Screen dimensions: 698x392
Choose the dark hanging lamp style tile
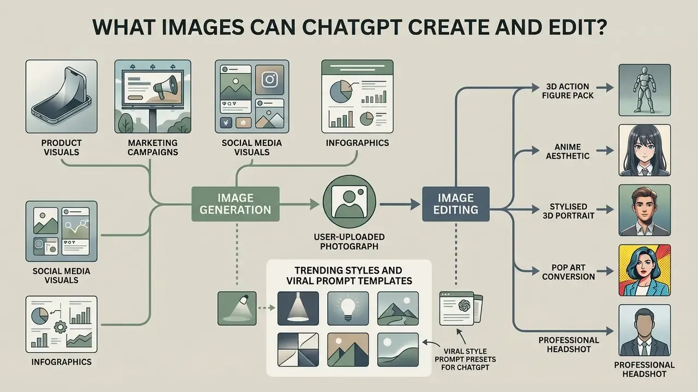(298, 308)
